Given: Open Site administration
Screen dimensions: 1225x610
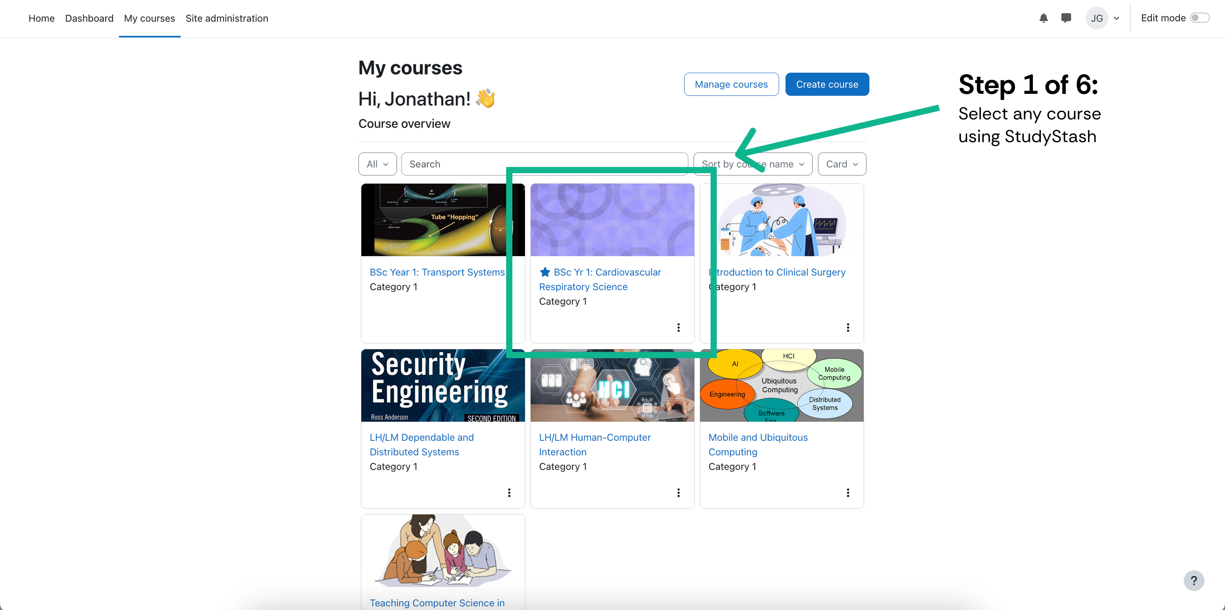Looking at the screenshot, I should click(227, 18).
